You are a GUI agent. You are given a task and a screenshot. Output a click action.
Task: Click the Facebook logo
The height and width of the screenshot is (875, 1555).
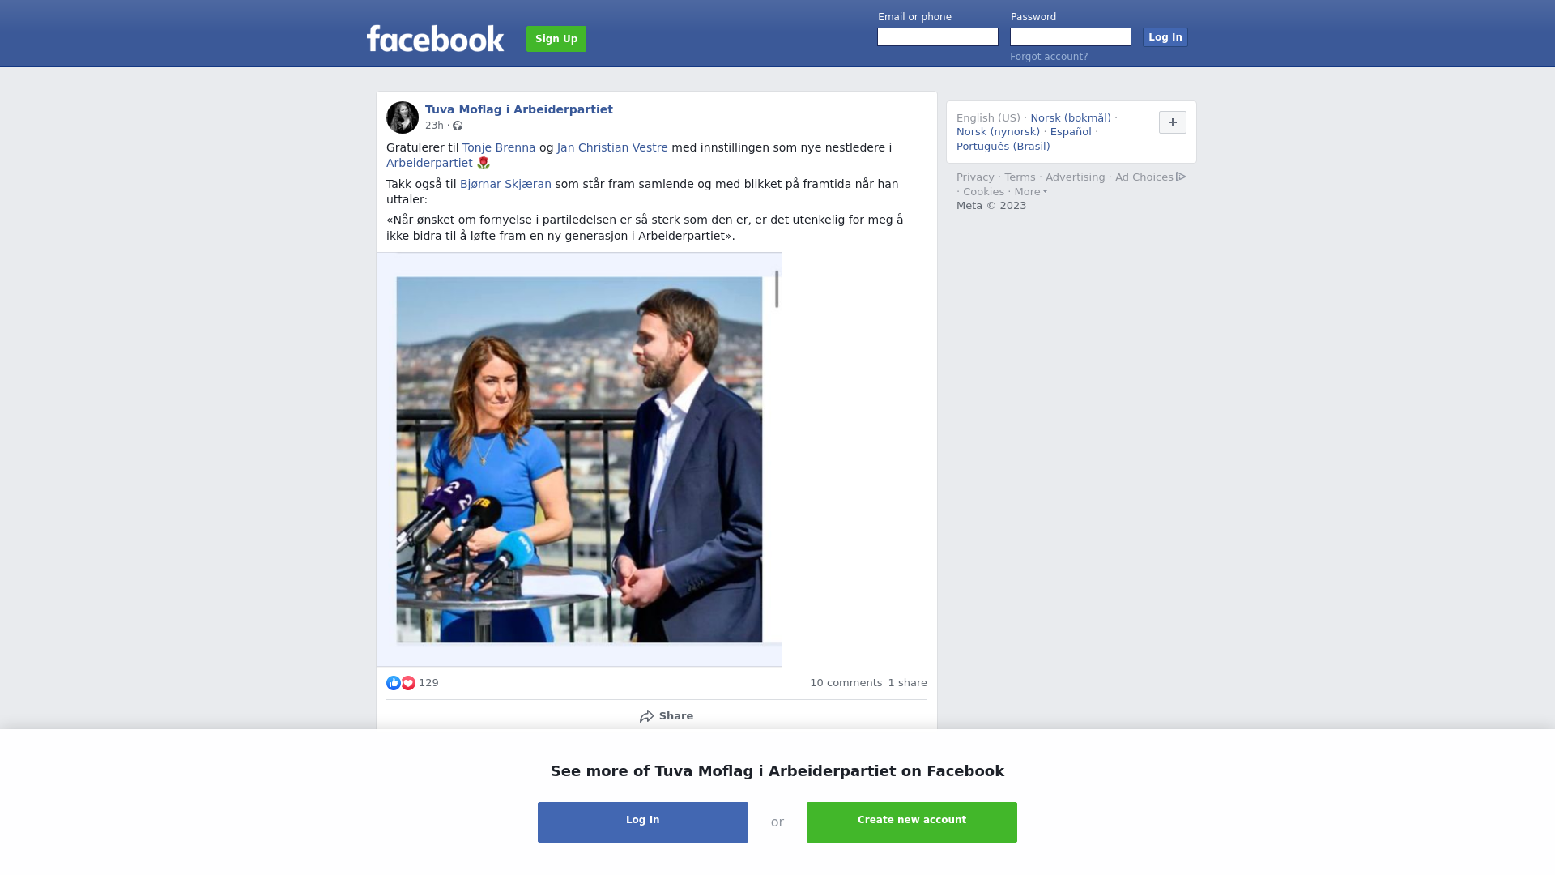click(x=435, y=39)
